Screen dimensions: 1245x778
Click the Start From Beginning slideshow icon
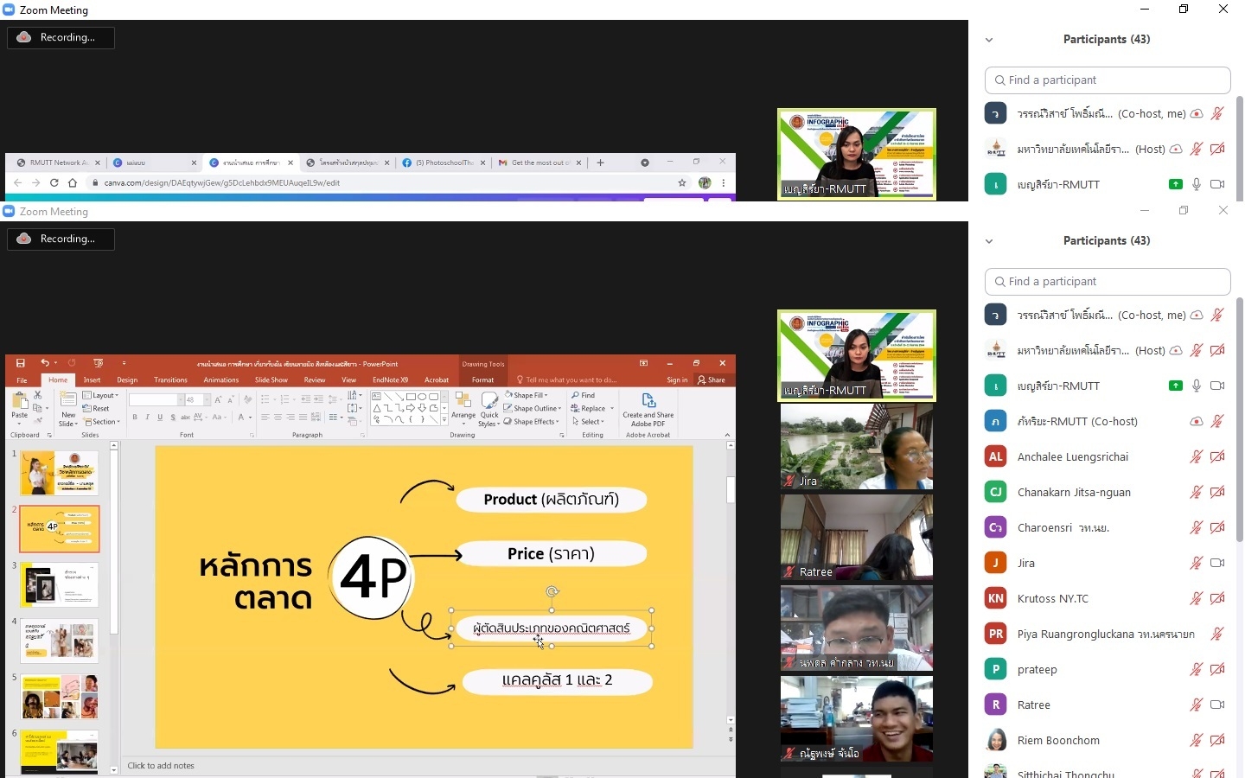[98, 363]
